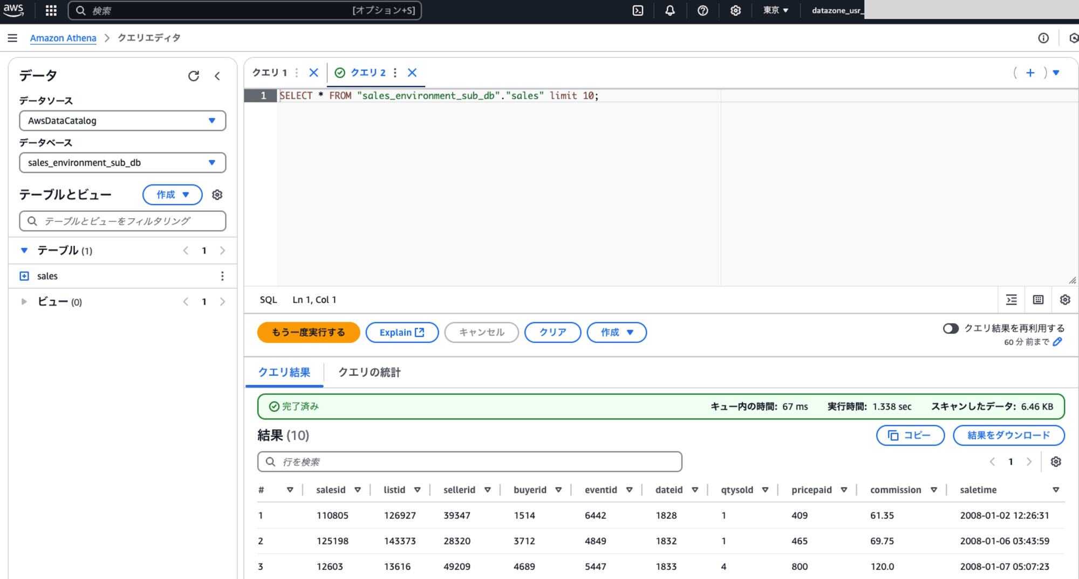Toggle the side navigation hamburger menu
Viewport: 1079px width, 579px height.
click(x=12, y=38)
